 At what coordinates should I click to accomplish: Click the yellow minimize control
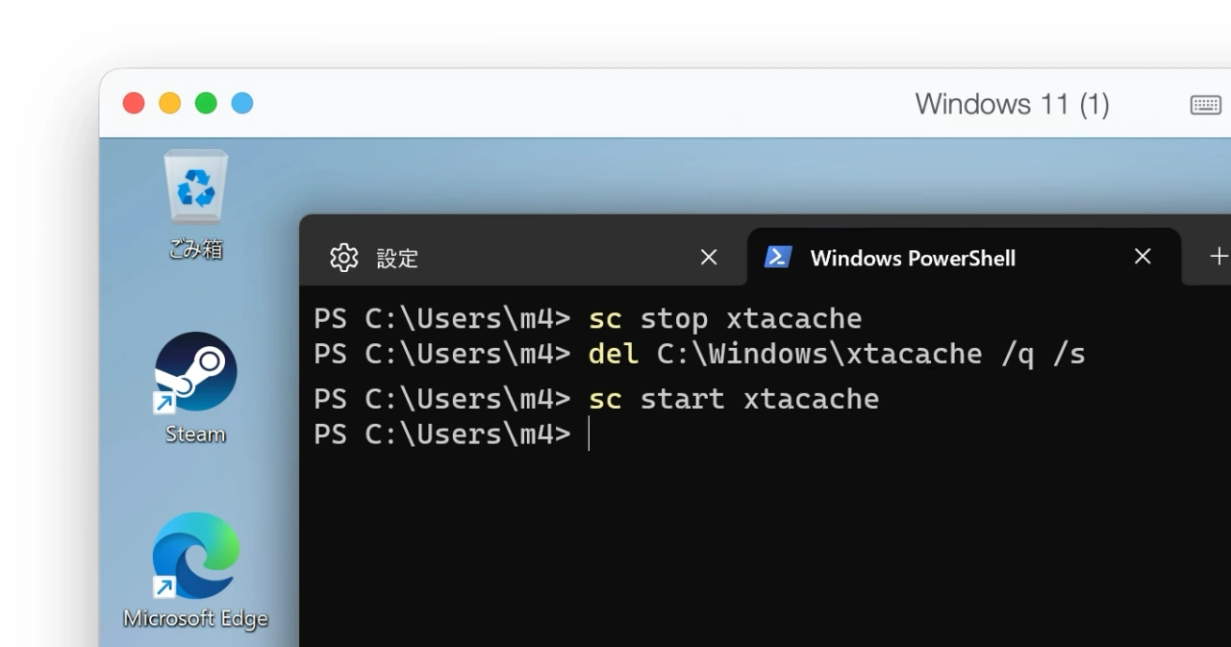tap(169, 103)
